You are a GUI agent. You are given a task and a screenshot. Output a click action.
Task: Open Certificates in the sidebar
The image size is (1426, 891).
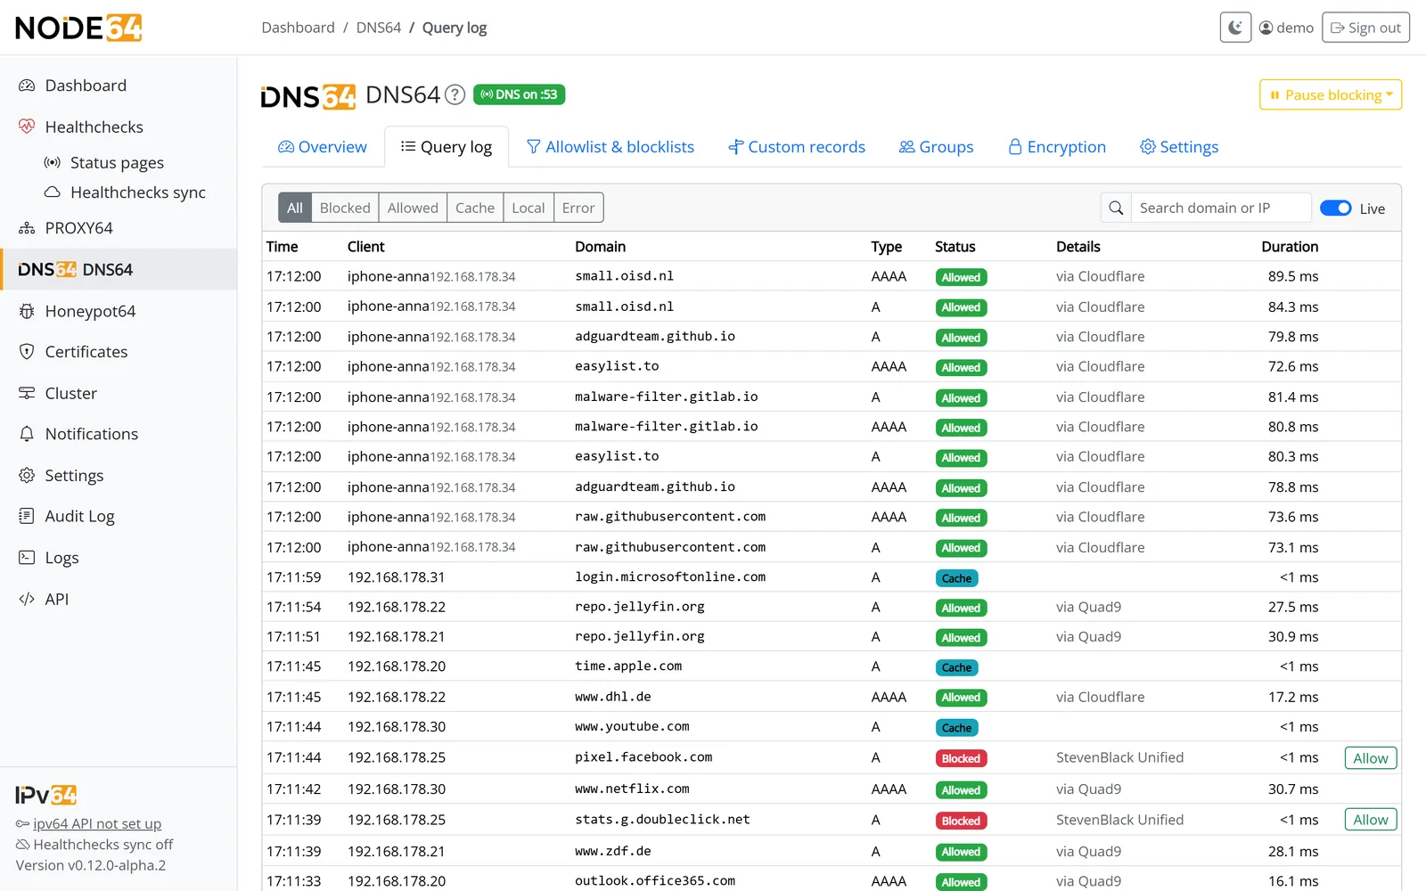click(119, 352)
